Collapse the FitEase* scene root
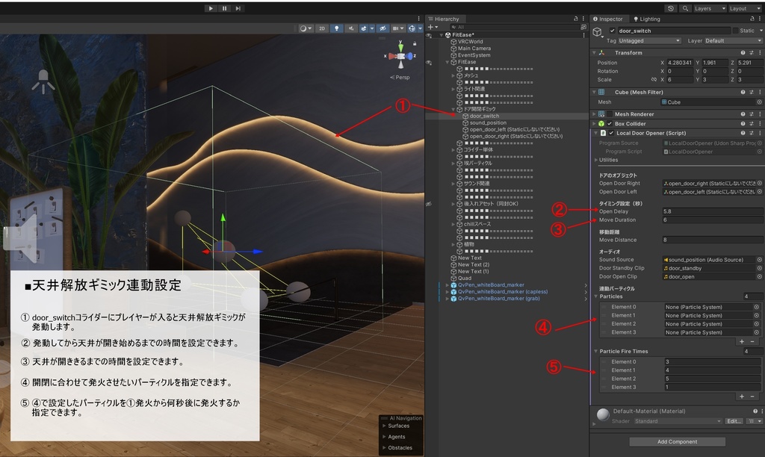Viewport: 765px width, 457px height. pos(442,35)
